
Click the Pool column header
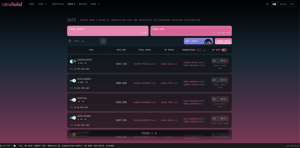91,50
